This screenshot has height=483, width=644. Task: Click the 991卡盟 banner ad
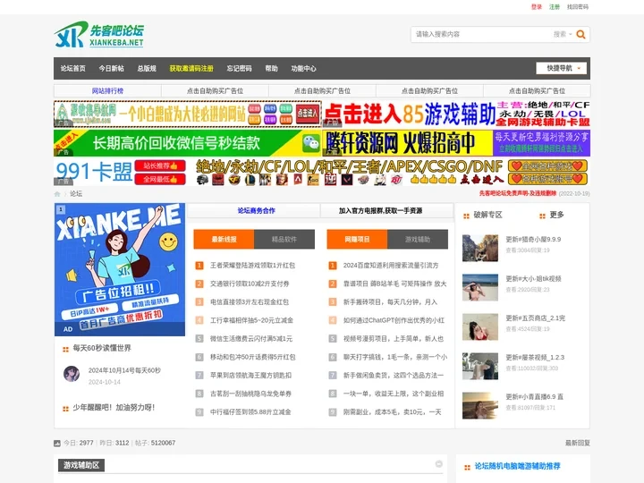coord(322,172)
